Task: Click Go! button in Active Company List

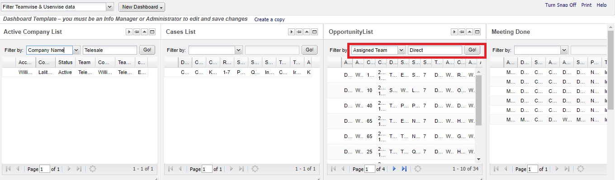Action: pos(147,50)
